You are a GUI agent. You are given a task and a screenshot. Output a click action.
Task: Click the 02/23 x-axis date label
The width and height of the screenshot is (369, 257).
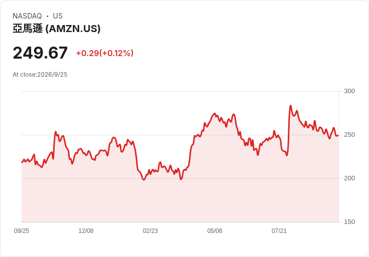tap(150, 231)
